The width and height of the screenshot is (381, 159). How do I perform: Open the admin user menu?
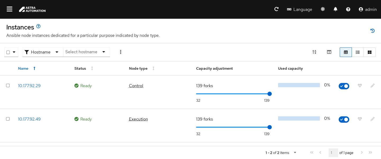click(x=368, y=9)
